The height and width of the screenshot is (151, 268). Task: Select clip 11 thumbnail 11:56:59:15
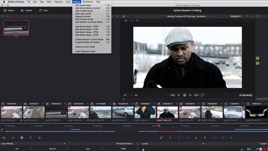[x=234, y=112]
